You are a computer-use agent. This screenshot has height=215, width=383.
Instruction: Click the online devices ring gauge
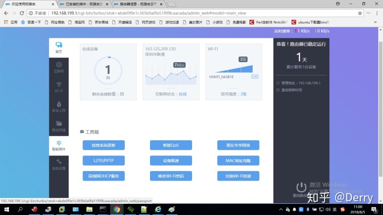click(x=108, y=71)
